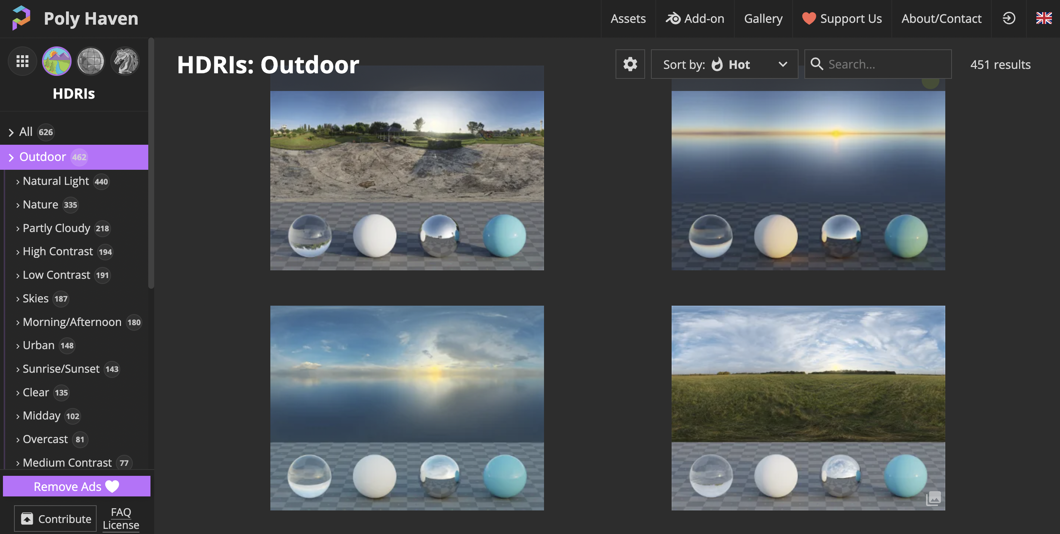1060x534 pixels.
Task: Open language selector UK flag
Action: coord(1043,18)
